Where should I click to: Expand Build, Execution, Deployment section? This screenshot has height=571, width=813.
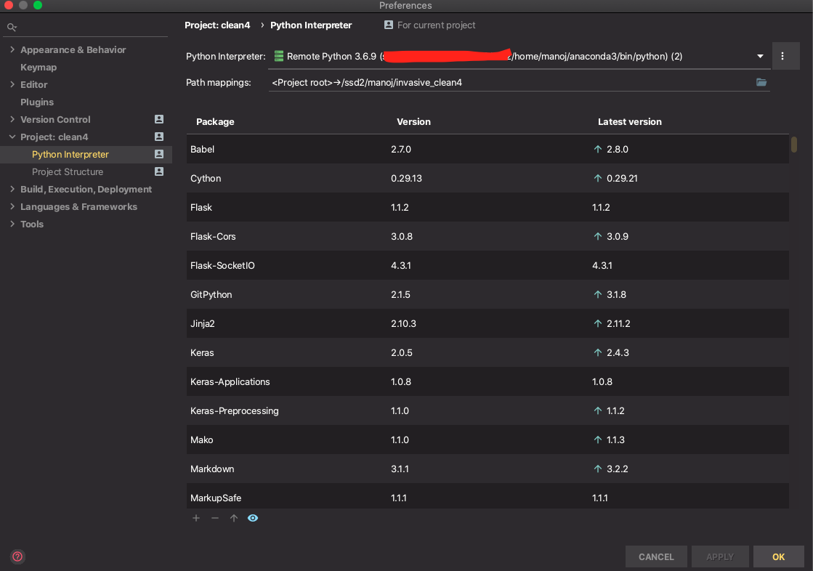click(x=12, y=189)
